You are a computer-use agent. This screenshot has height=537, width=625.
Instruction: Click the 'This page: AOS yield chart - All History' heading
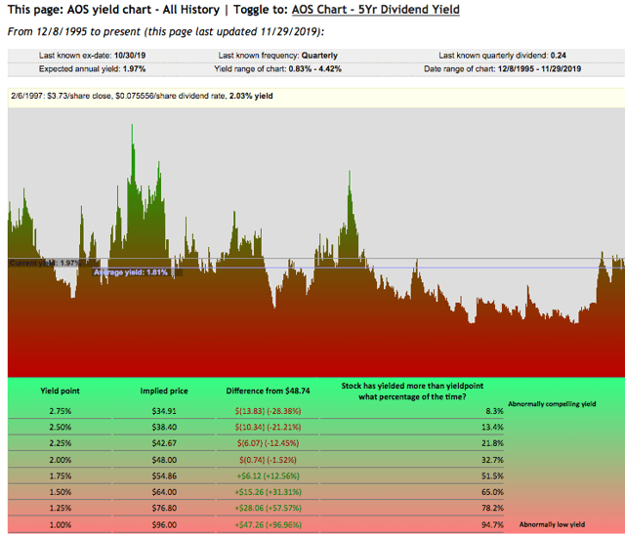[113, 10]
